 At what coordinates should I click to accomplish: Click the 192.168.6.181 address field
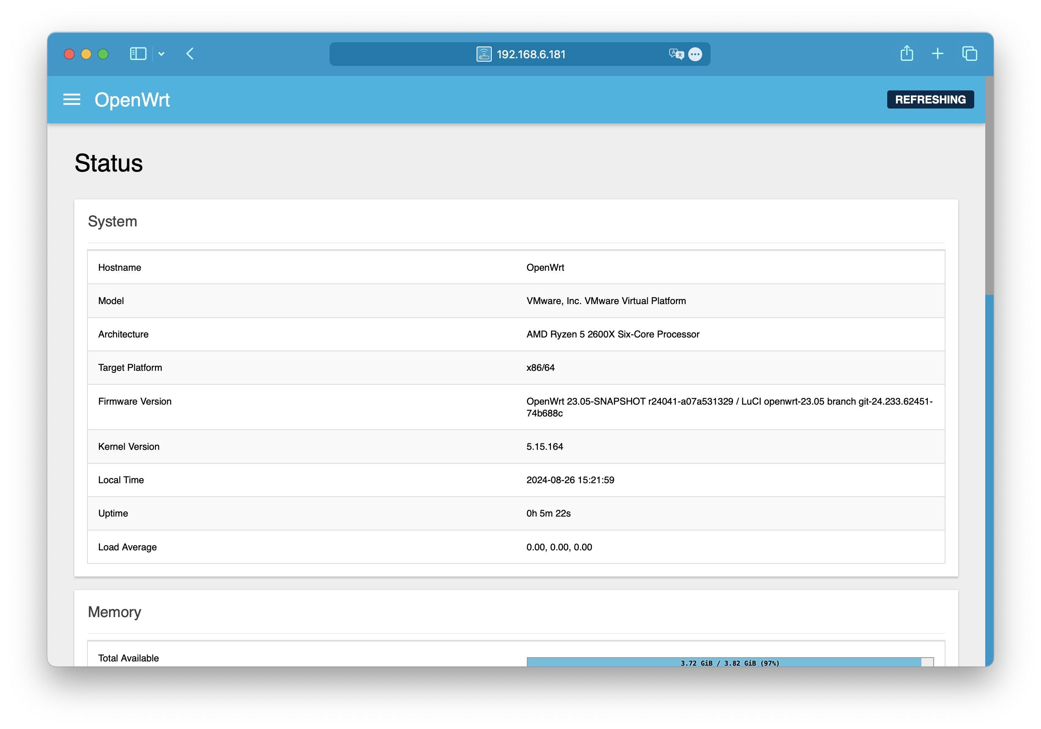pos(531,54)
